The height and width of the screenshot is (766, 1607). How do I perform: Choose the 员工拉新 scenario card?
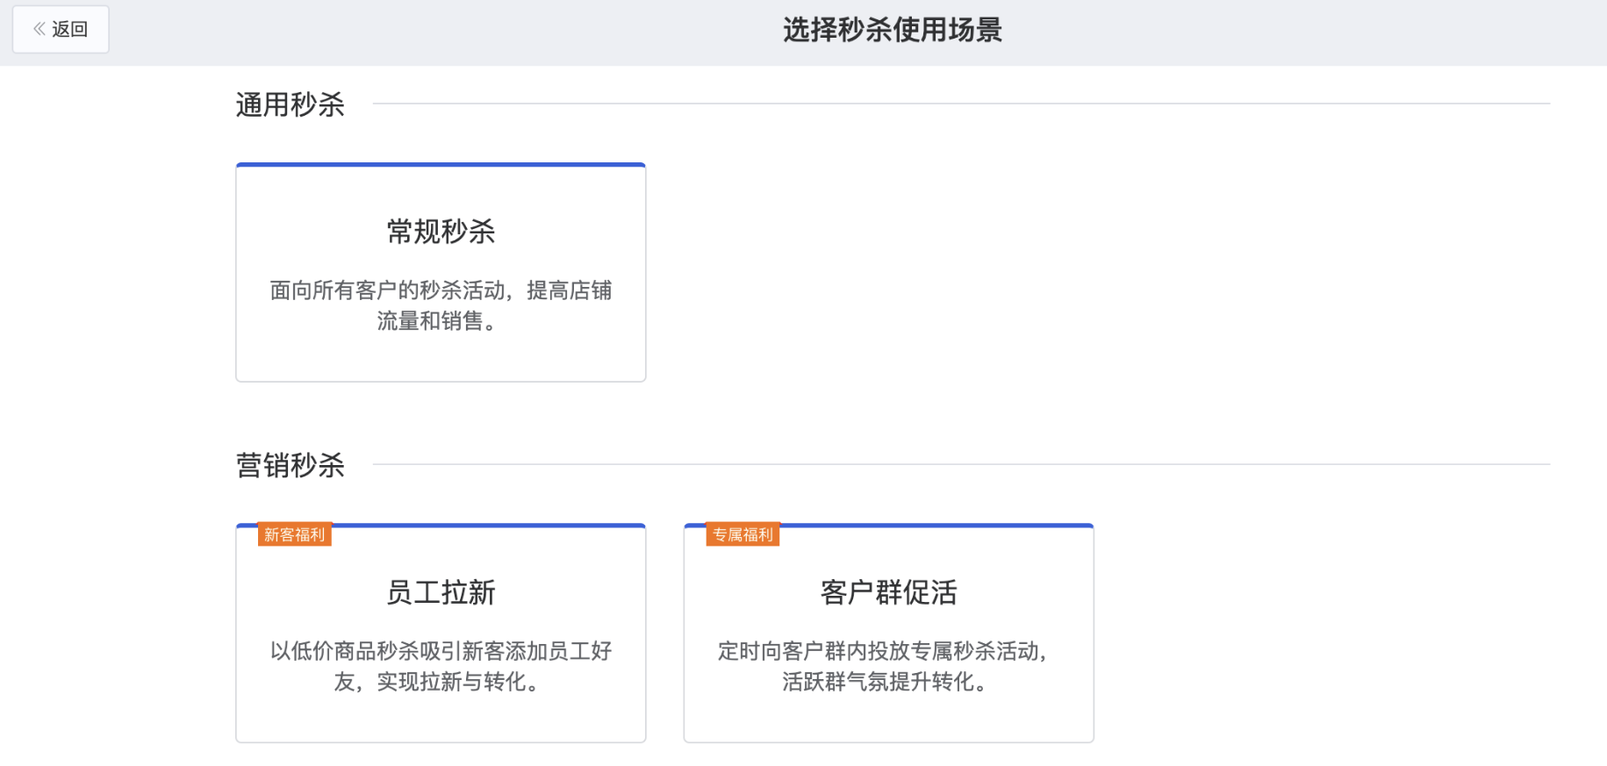point(441,633)
